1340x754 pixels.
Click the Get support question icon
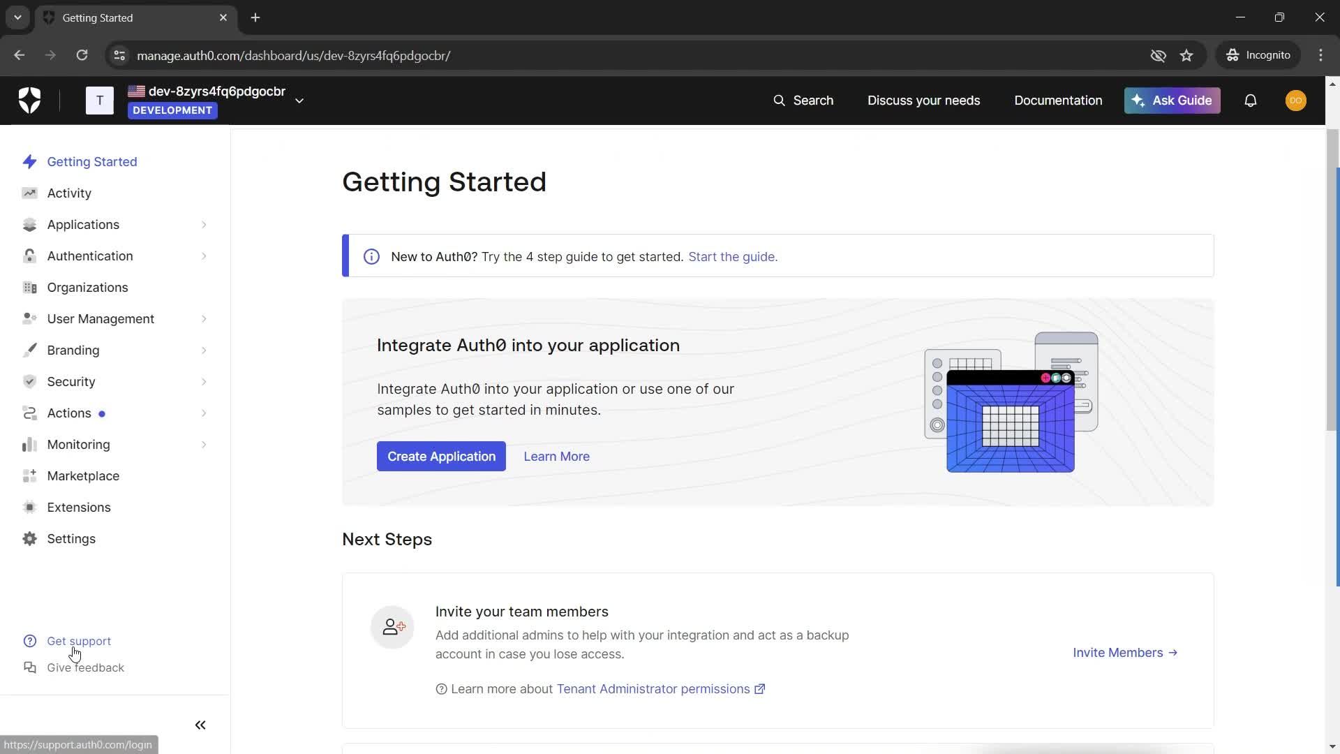click(x=29, y=641)
